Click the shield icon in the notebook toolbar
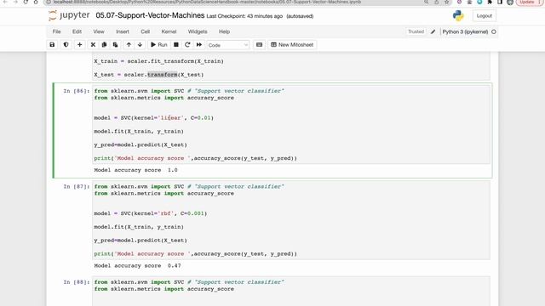The image size is (545, 306). pyautogui.click(x=66, y=45)
